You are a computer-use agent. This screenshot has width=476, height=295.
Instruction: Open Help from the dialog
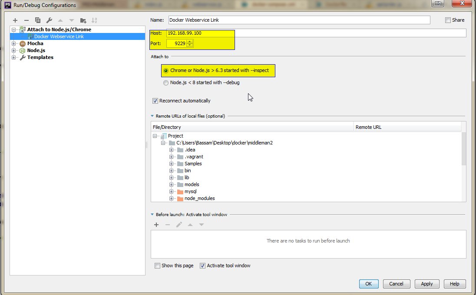(x=454, y=284)
